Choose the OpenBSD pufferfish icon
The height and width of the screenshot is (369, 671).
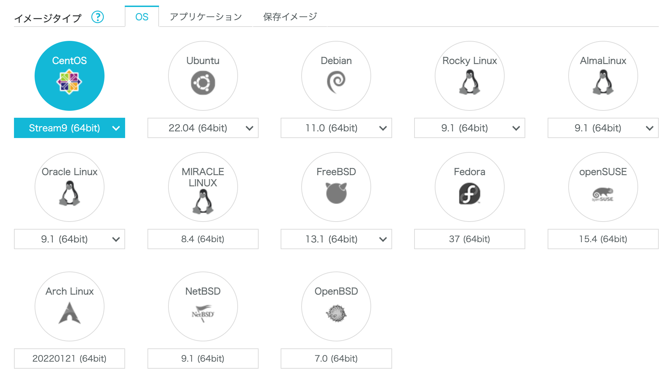click(336, 313)
